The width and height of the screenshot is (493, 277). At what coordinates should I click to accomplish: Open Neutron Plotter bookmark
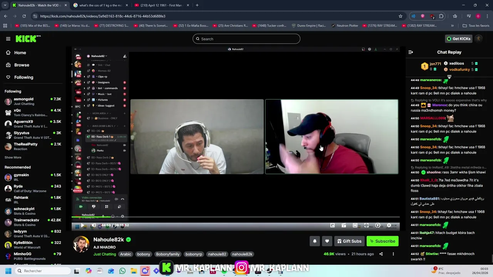(x=344, y=26)
